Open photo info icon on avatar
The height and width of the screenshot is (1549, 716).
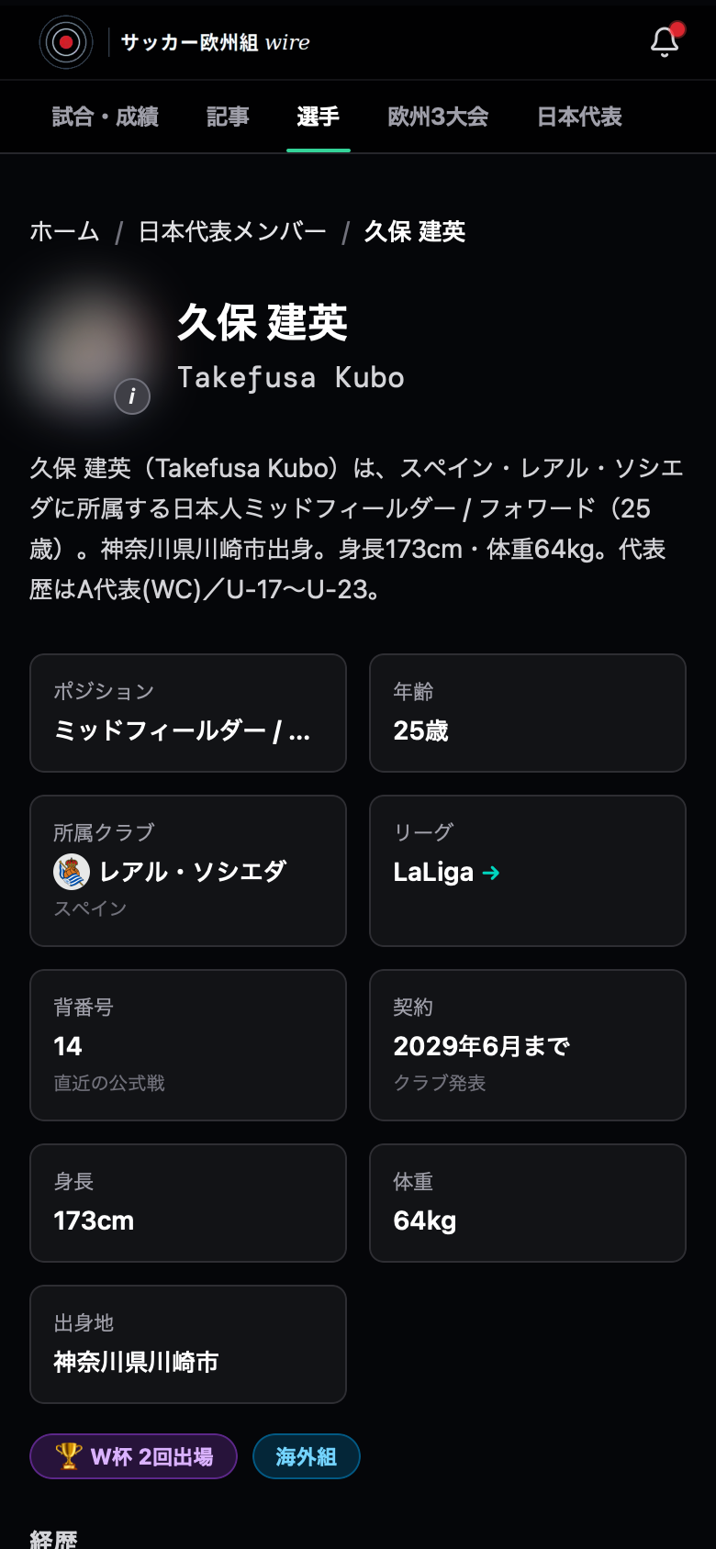(x=132, y=396)
